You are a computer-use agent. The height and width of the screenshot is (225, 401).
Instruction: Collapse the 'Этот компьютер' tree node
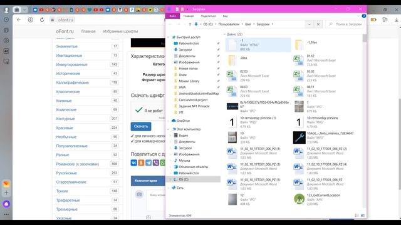click(169, 129)
